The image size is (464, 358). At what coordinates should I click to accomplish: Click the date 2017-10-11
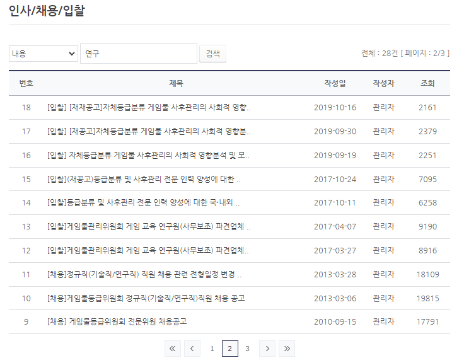[x=335, y=203]
